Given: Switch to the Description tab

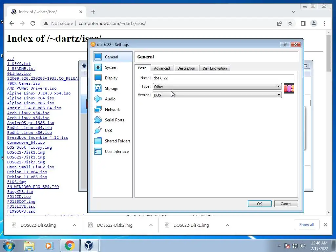Looking at the screenshot, I should tap(186, 68).
